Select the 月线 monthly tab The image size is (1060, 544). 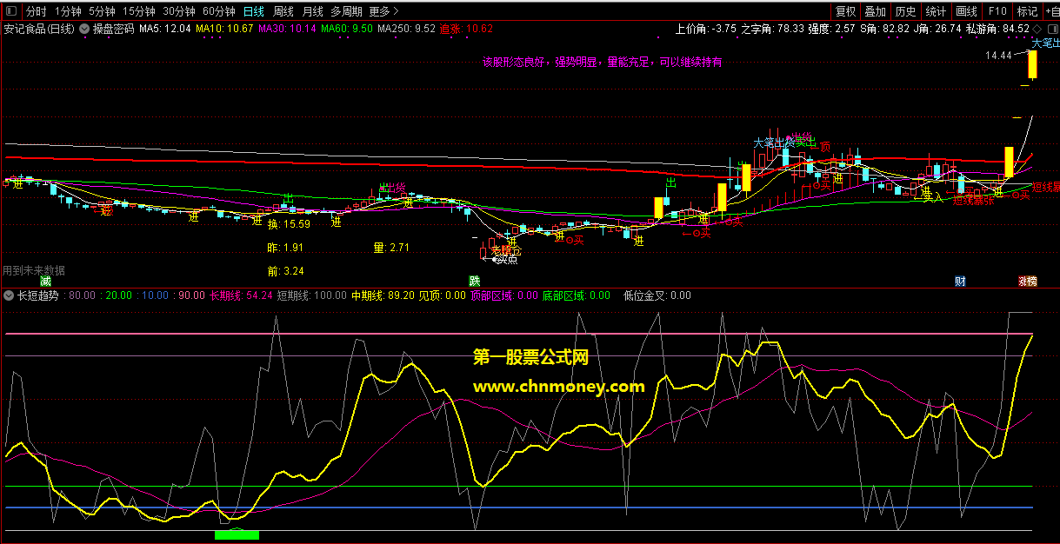pos(313,11)
